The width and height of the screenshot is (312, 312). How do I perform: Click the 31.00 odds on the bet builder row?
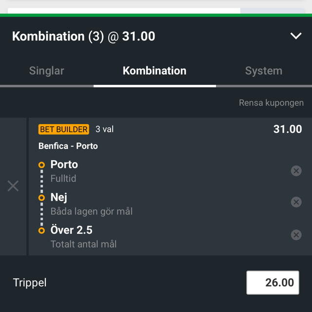point(288,129)
